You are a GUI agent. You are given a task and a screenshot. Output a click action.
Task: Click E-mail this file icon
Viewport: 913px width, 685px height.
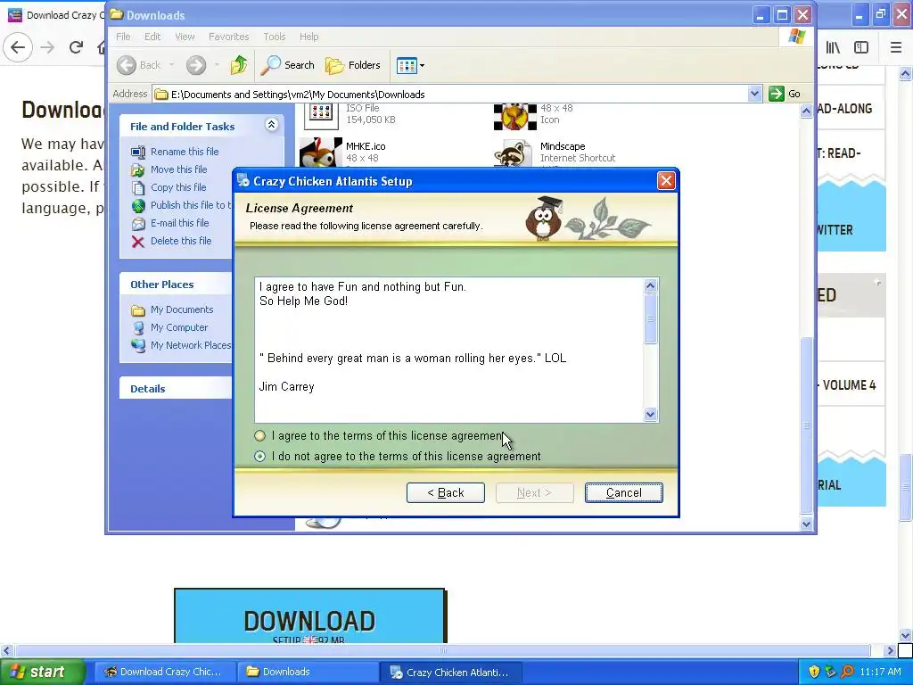click(138, 224)
